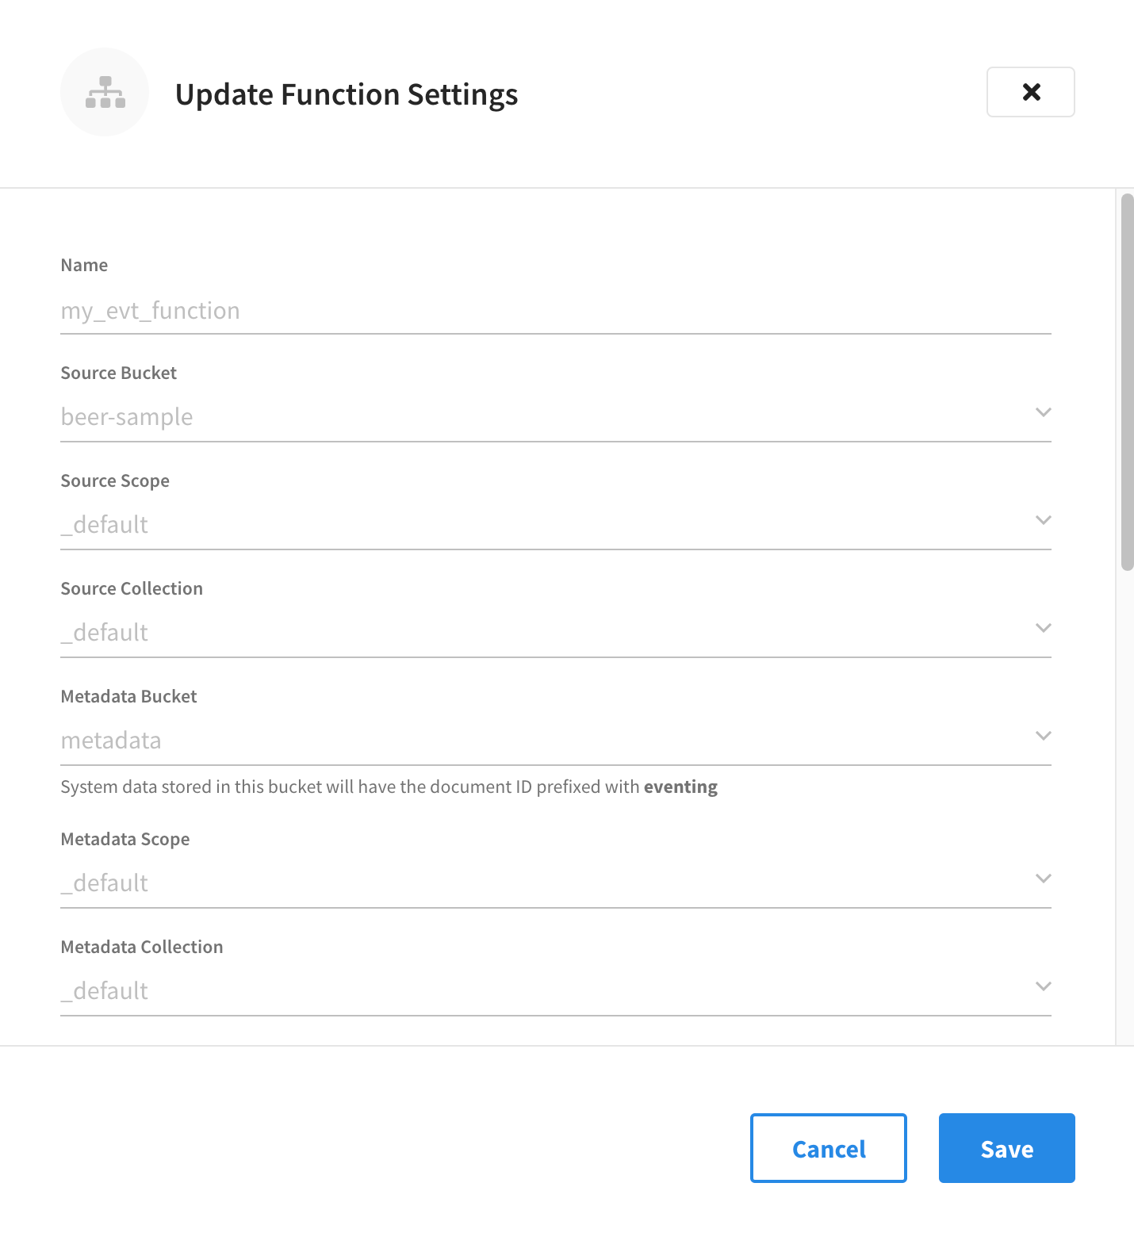
Task: Close the Update Function Settings dialog
Action: [1030, 92]
